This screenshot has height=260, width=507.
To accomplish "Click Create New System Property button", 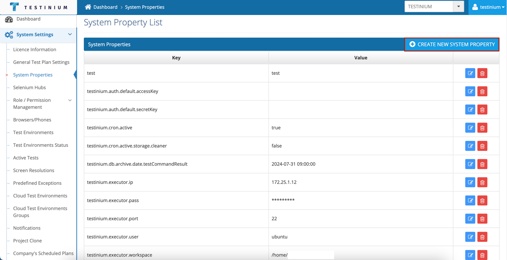I will click(x=452, y=44).
